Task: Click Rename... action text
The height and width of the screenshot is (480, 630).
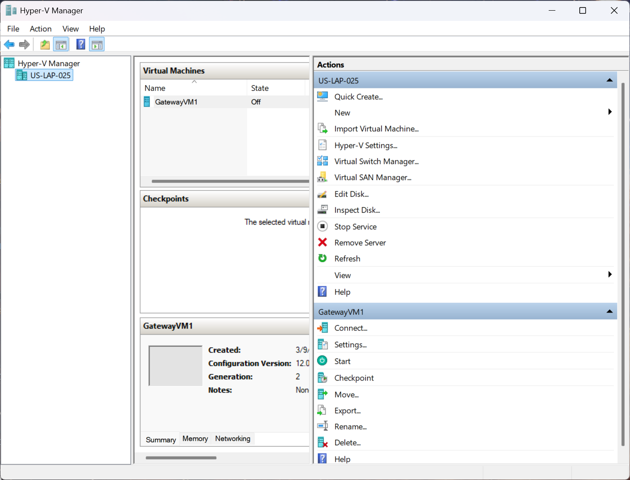Action: 351,427
